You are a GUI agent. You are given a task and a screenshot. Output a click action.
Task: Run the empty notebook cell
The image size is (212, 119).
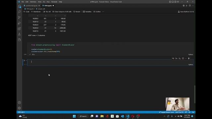click(x=24, y=60)
